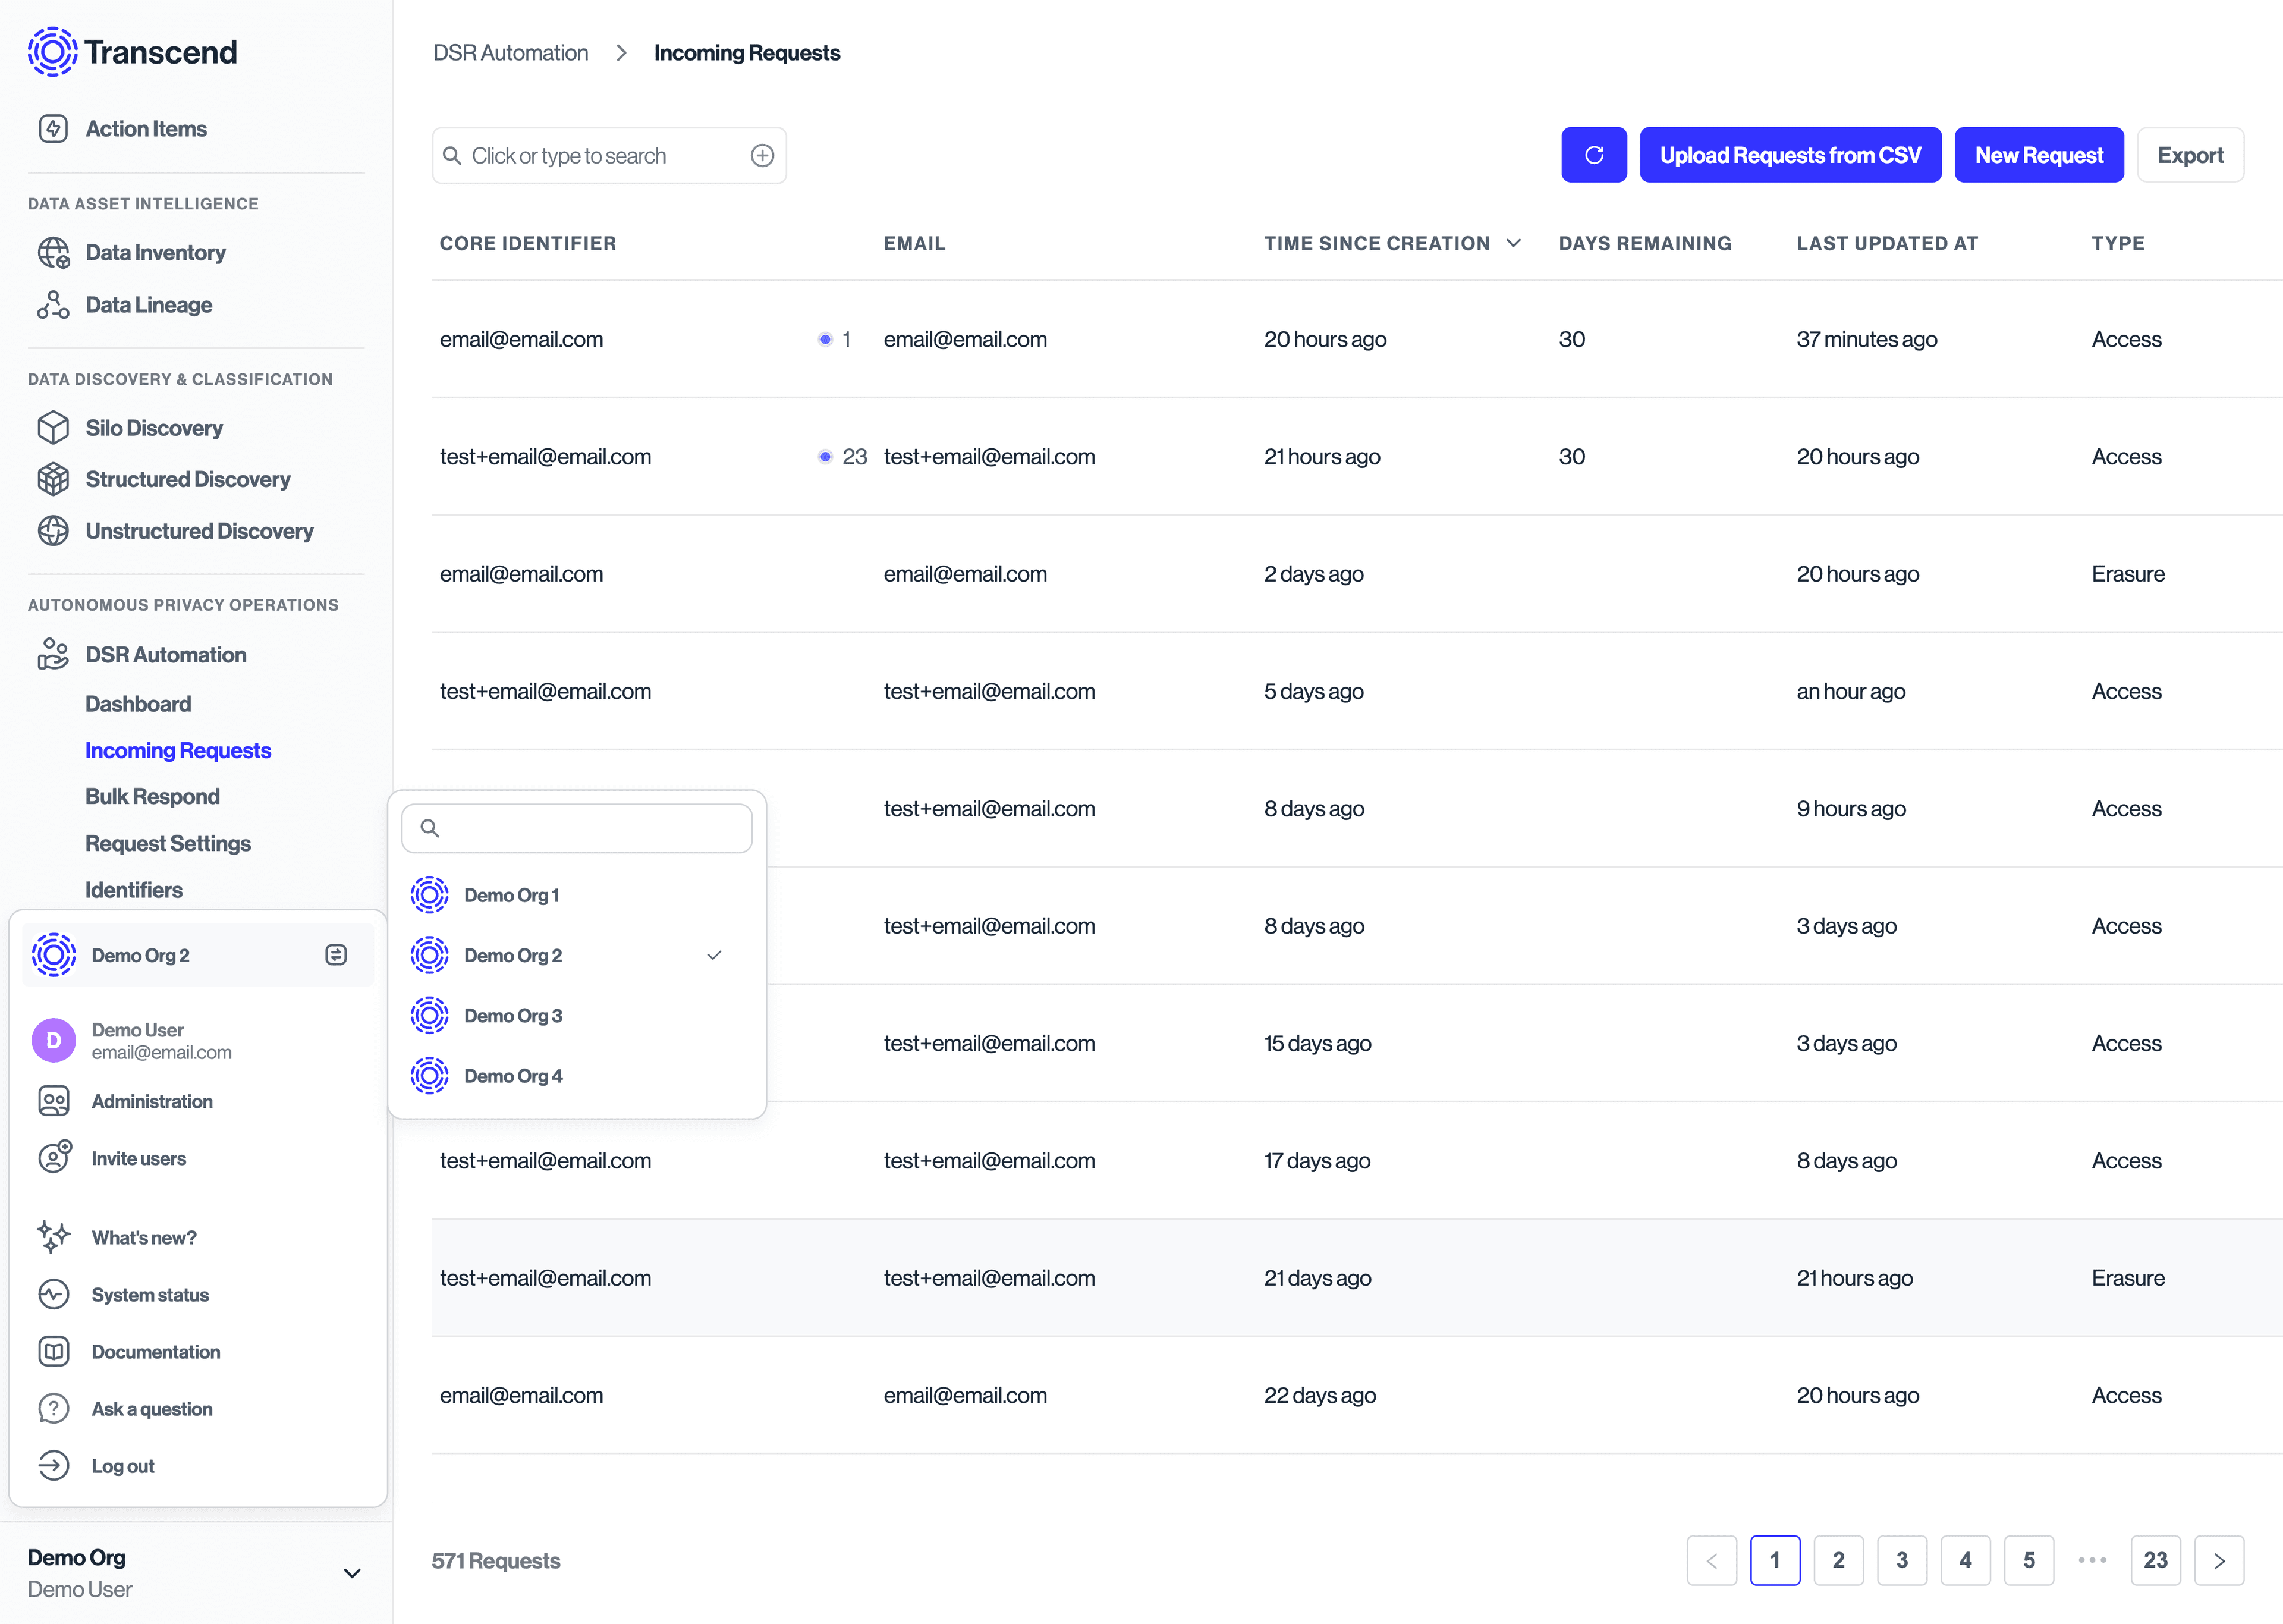Click the refresh icon near Upload Requests
Image resolution: width=2283 pixels, height=1624 pixels.
[x=1593, y=154]
